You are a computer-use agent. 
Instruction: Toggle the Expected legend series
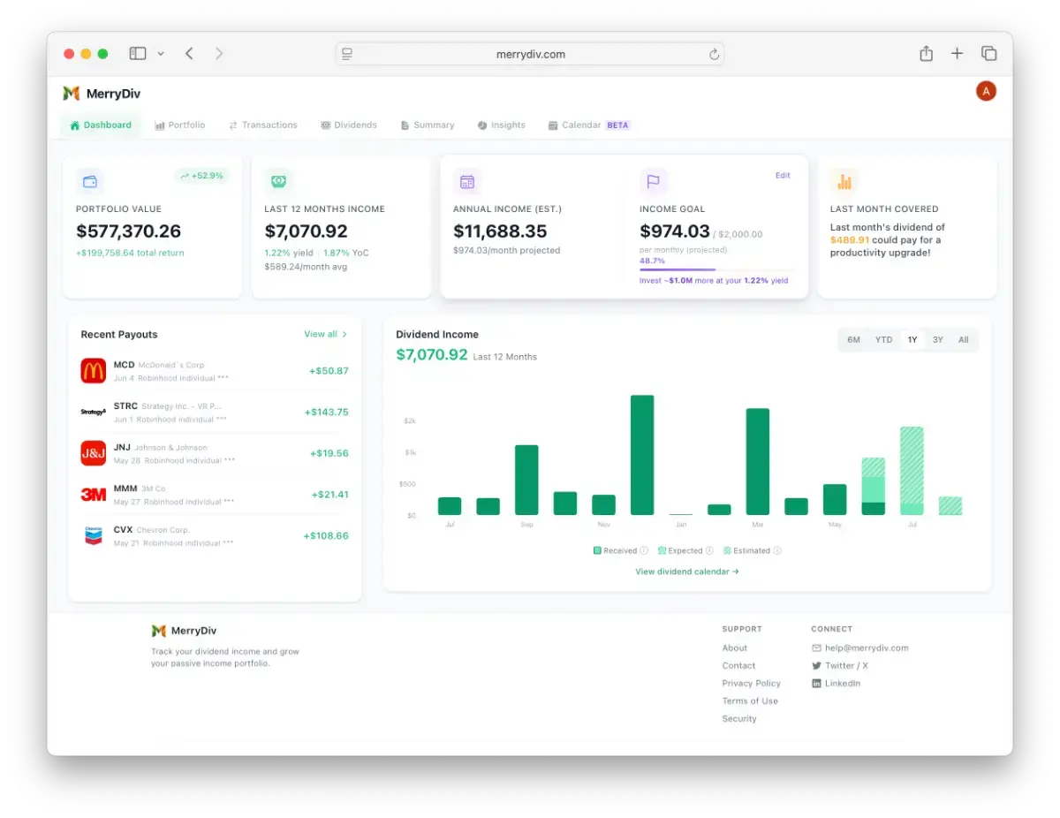[x=680, y=550]
